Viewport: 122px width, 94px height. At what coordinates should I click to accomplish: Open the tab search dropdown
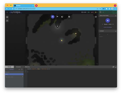coord(115,6)
